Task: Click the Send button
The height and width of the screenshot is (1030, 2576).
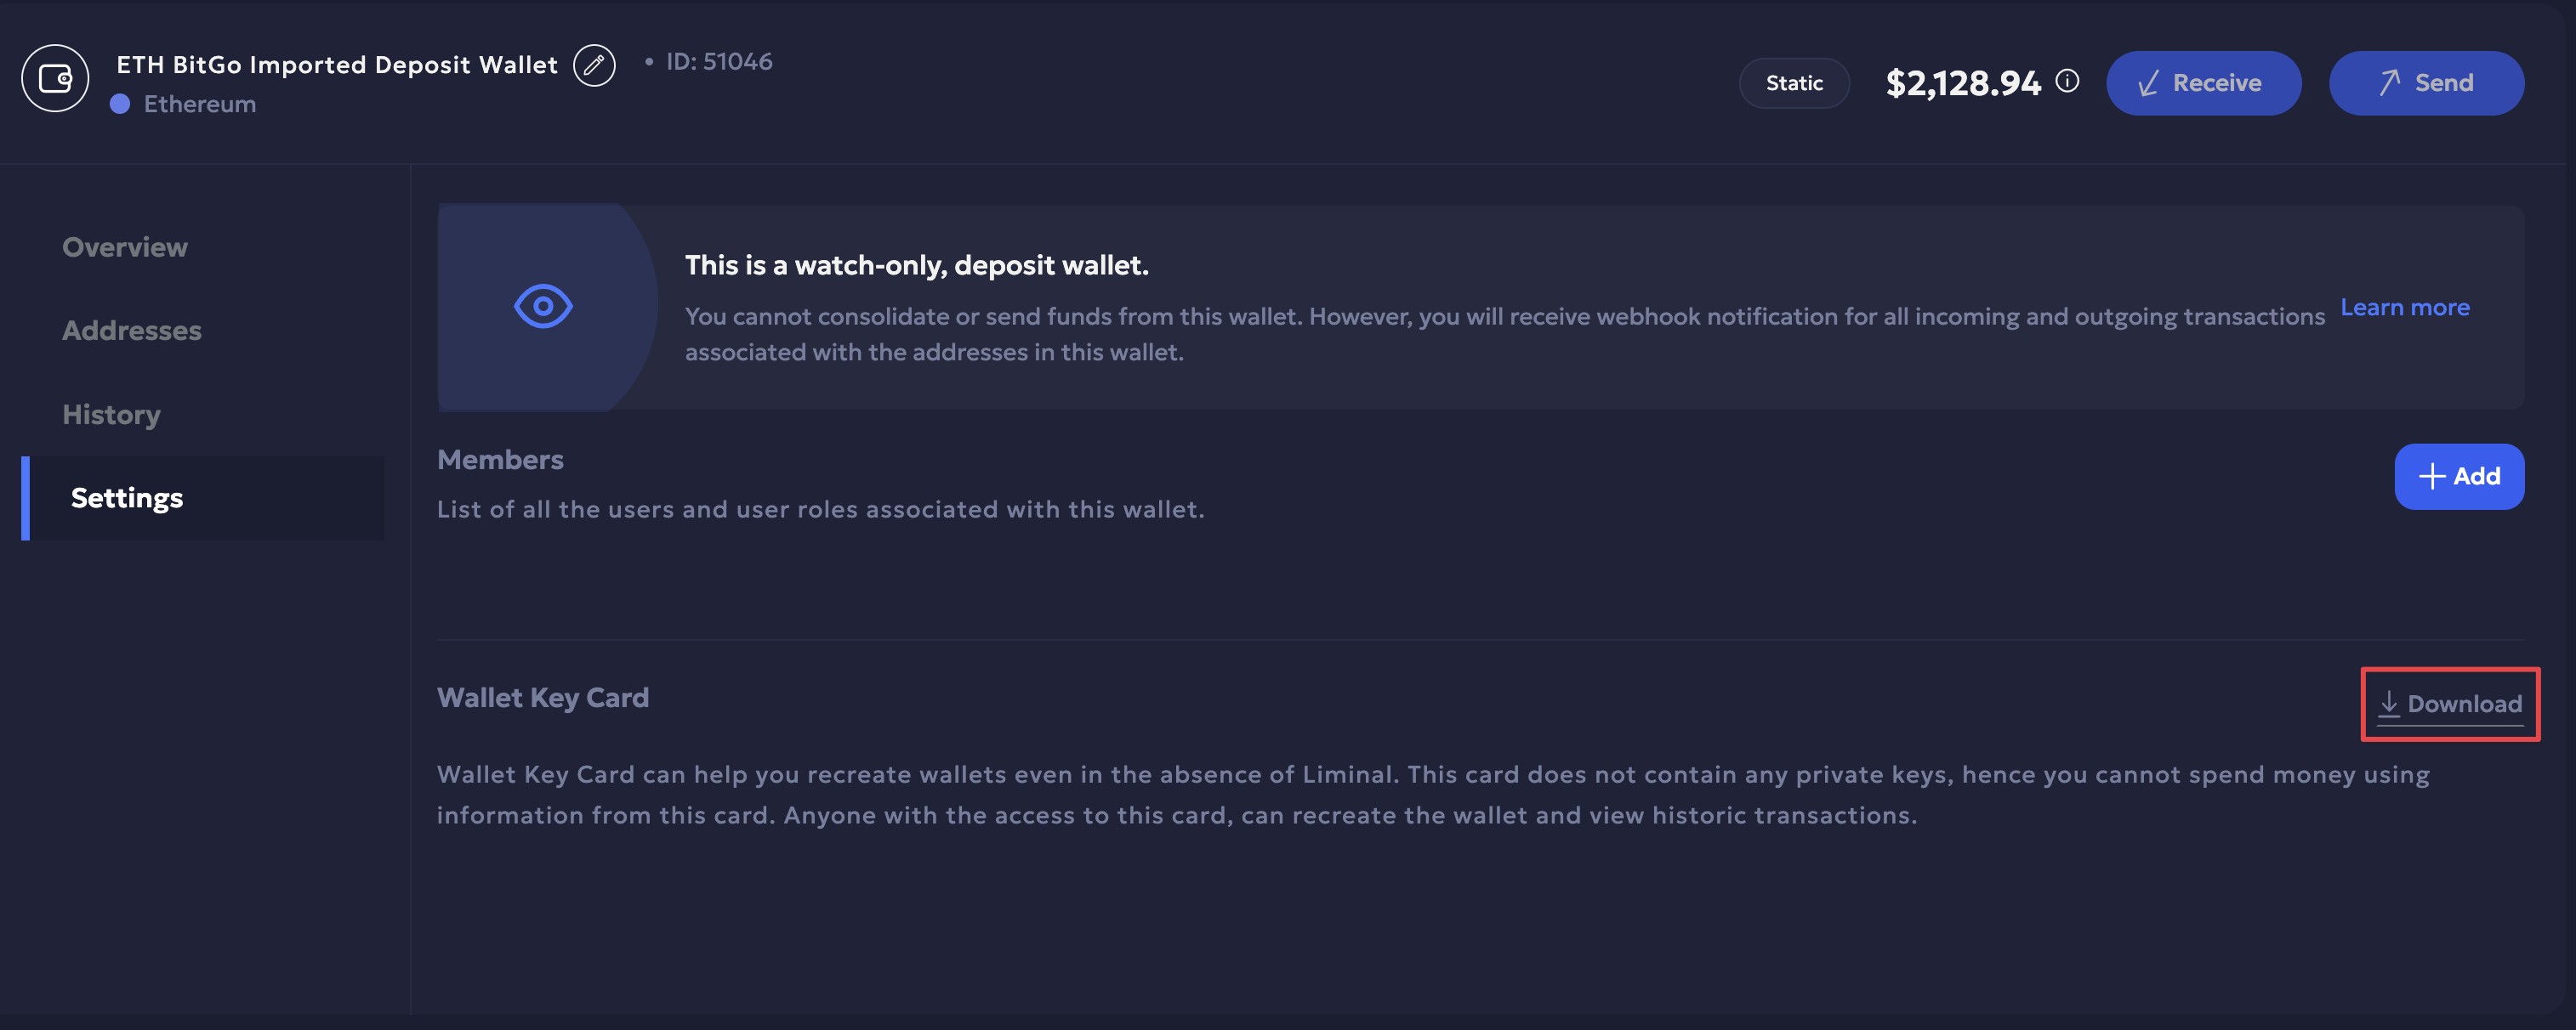Action: [x=2426, y=83]
